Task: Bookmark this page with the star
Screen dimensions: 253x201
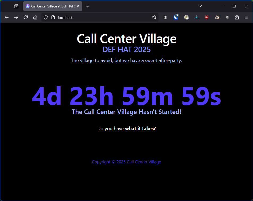Action: (154, 17)
